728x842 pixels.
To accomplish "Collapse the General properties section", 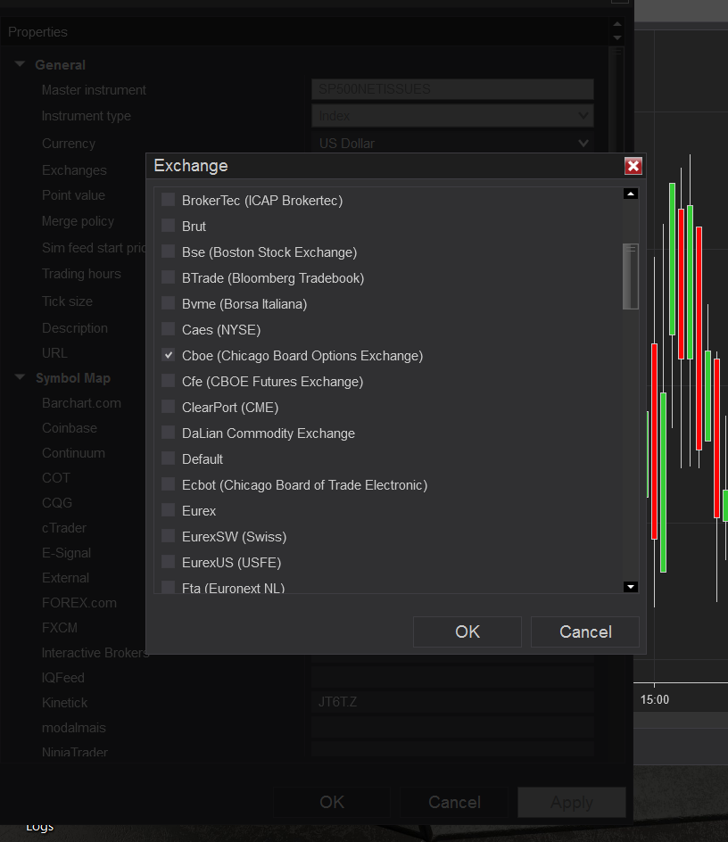I will [20, 64].
